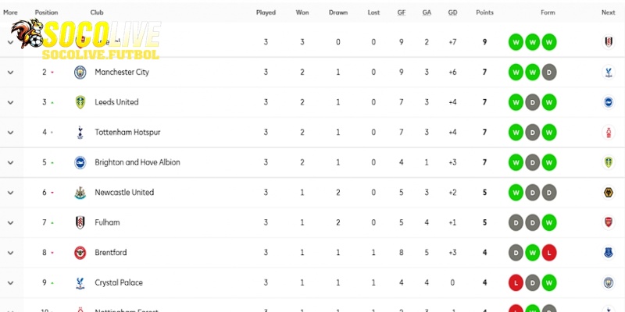The image size is (625, 312).
Task: Expand the Manchester City row details
Action: tap(11, 72)
